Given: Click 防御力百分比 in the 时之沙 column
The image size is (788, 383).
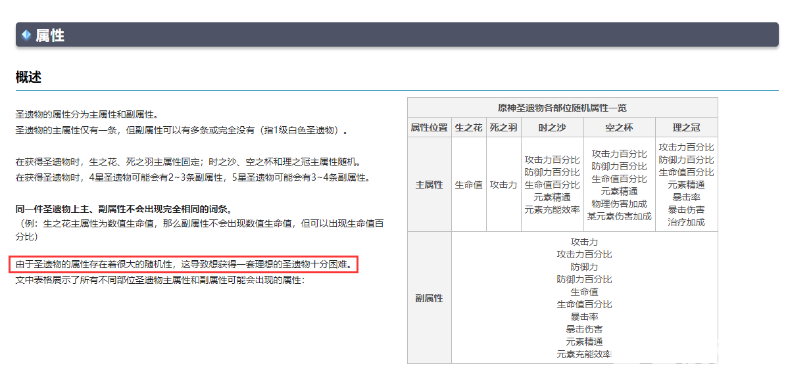Looking at the screenshot, I should tap(553, 172).
